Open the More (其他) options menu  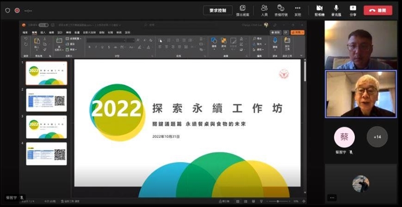298,10
